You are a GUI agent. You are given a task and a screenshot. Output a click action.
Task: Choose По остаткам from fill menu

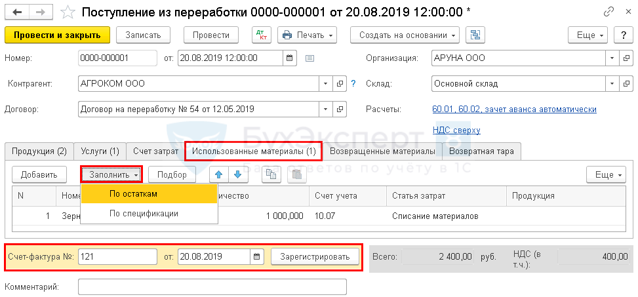click(x=133, y=194)
